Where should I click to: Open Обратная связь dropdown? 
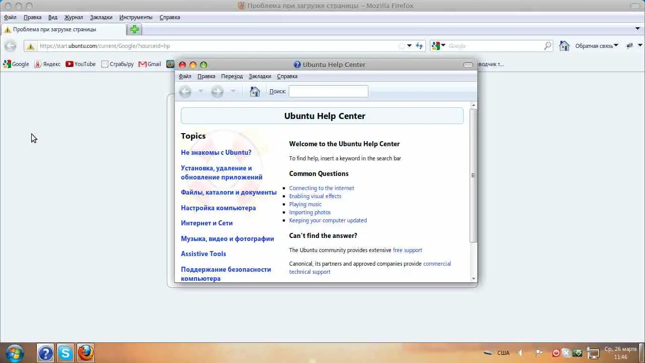(597, 46)
